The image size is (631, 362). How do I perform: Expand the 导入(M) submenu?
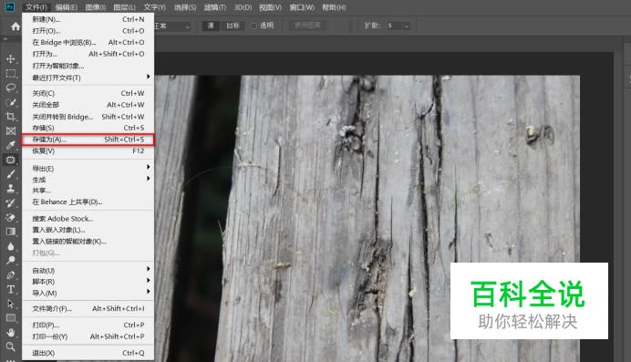[x=88, y=293]
